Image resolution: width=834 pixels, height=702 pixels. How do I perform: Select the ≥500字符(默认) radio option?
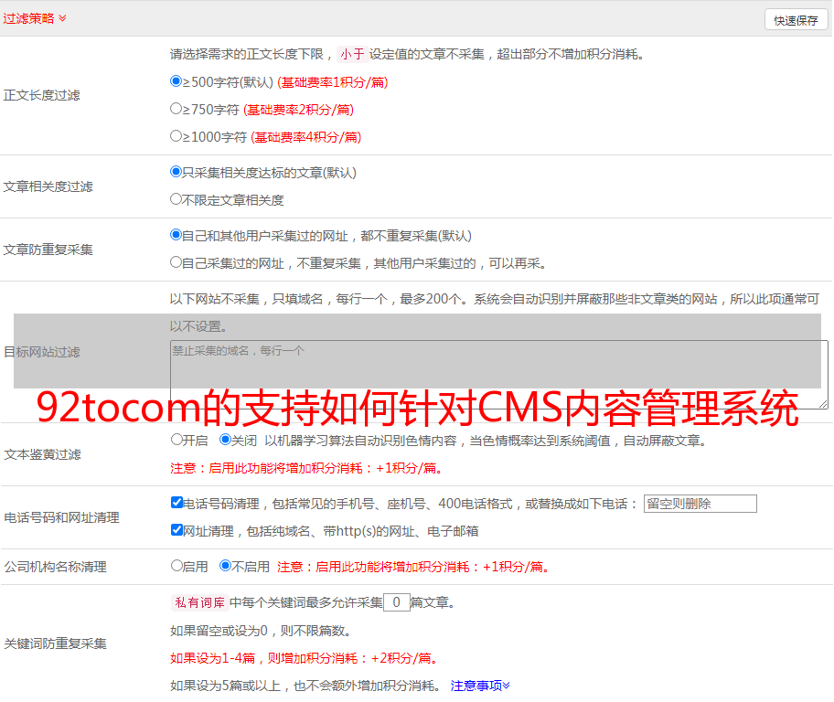pos(176,80)
